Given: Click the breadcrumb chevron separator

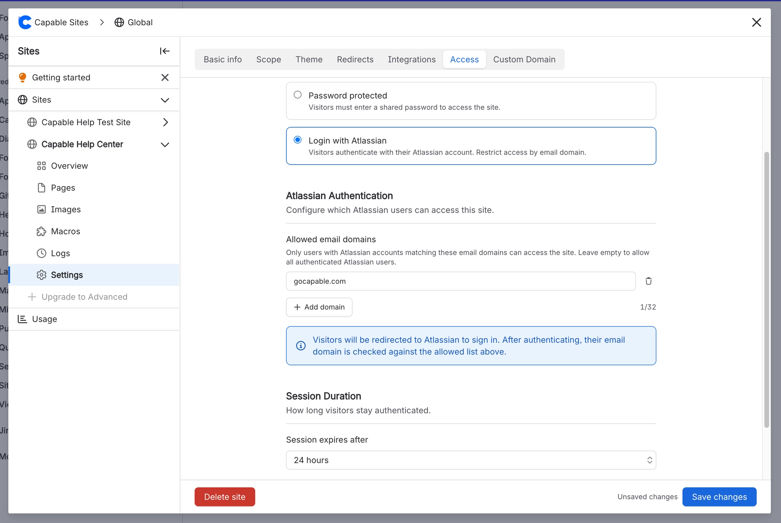Looking at the screenshot, I should click(x=102, y=22).
